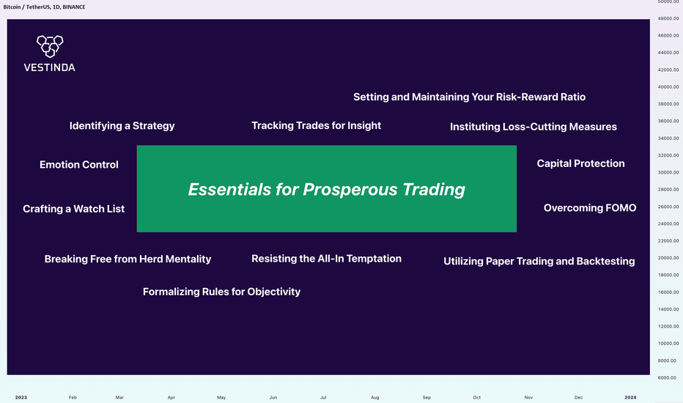This screenshot has height=403, width=683.
Task: Click the 30000.00 price axis label
Action: click(668, 172)
